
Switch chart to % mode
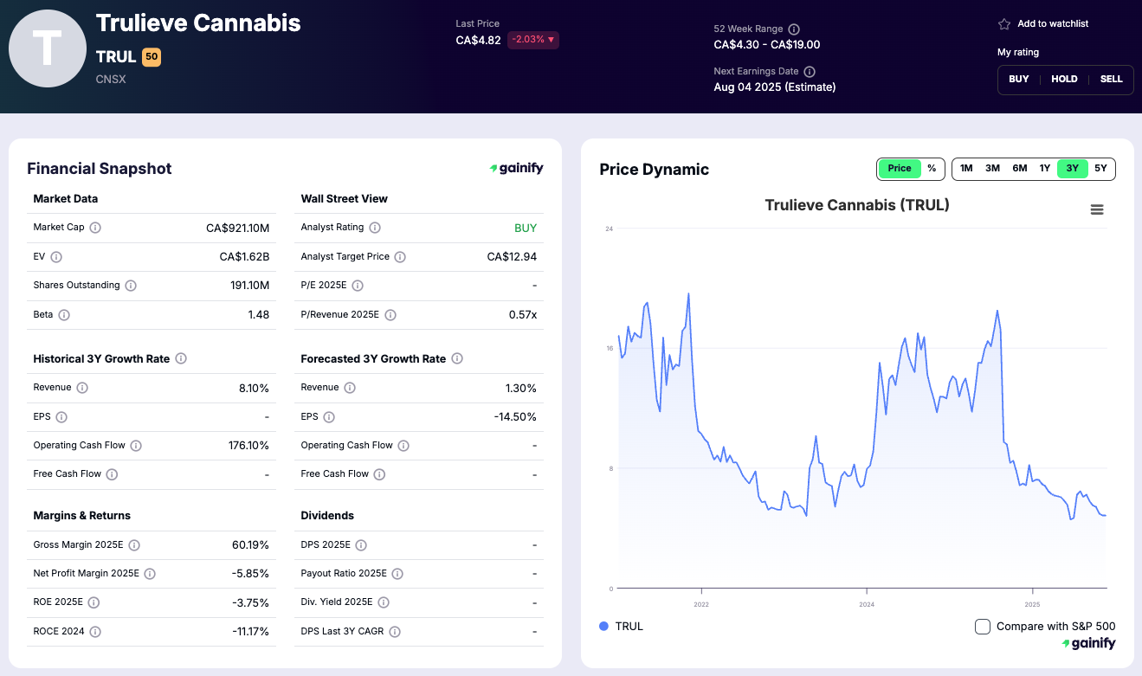coord(932,169)
